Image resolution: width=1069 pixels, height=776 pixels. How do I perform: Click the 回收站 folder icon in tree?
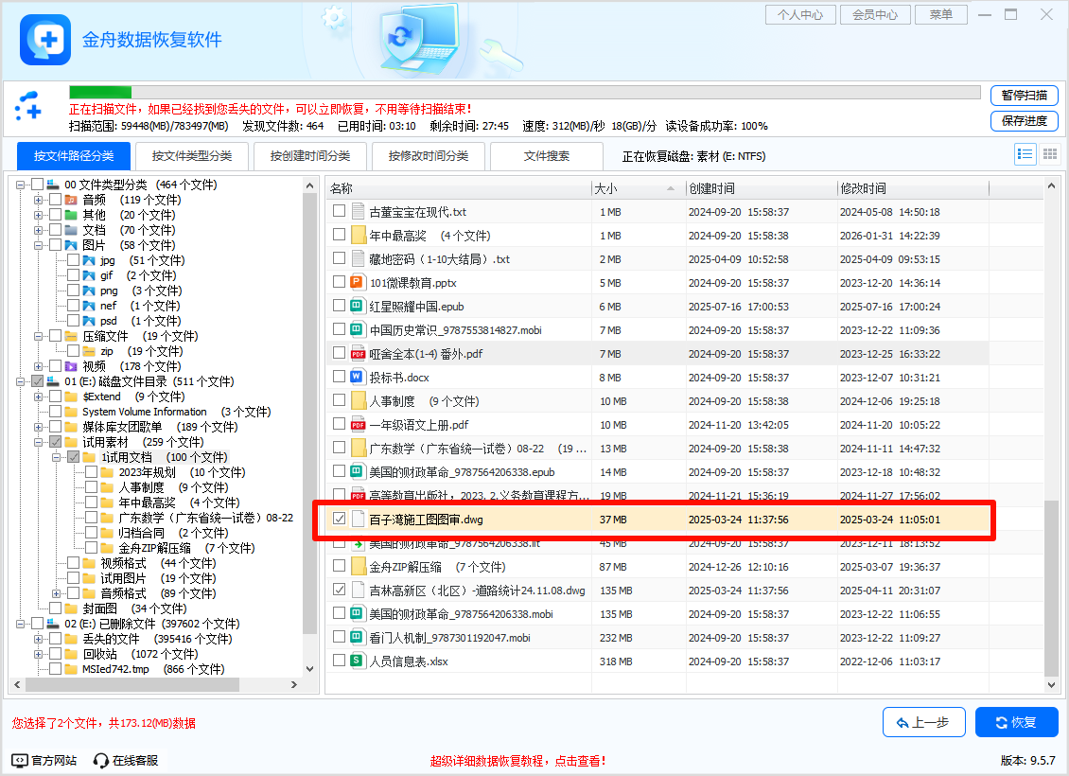coord(71,654)
